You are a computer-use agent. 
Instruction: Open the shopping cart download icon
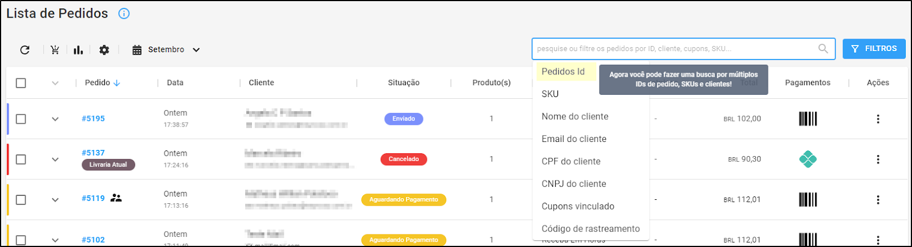point(55,50)
